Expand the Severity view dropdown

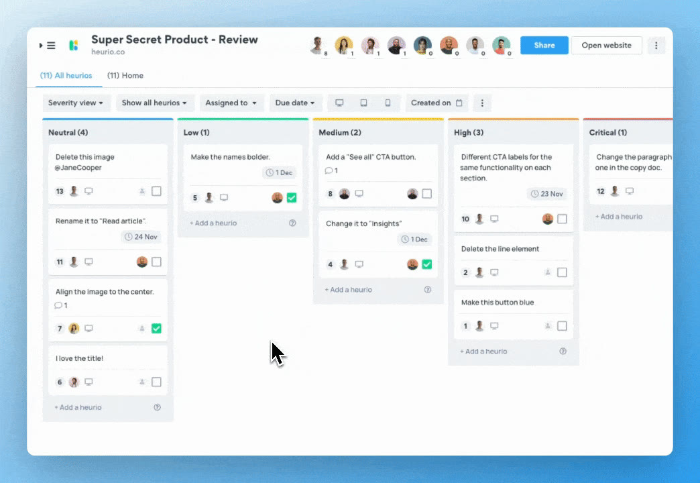tap(76, 103)
